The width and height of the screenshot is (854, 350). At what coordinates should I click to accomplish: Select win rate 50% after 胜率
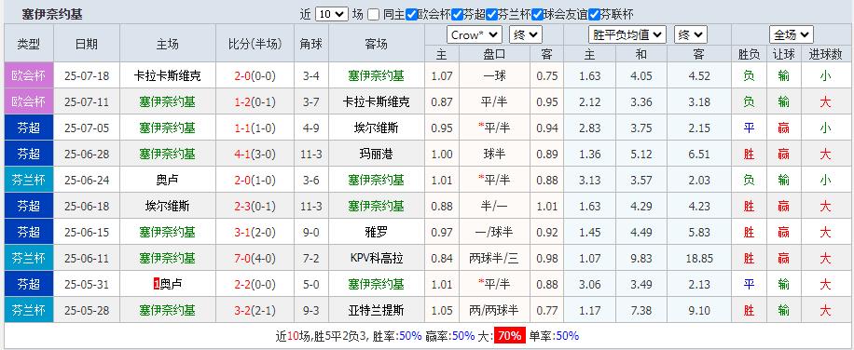[410, 336]
